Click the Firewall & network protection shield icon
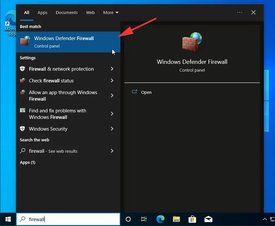Screen dimensions: 275x226 [23, 69]
